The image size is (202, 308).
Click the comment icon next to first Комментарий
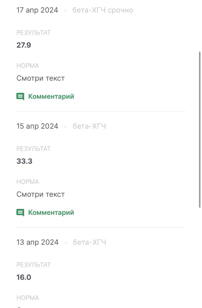click(20, 96)
